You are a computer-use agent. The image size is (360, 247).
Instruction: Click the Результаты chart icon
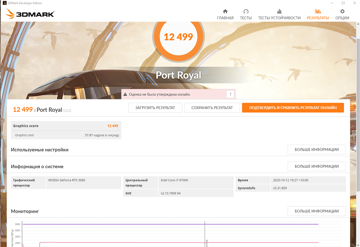318,11
